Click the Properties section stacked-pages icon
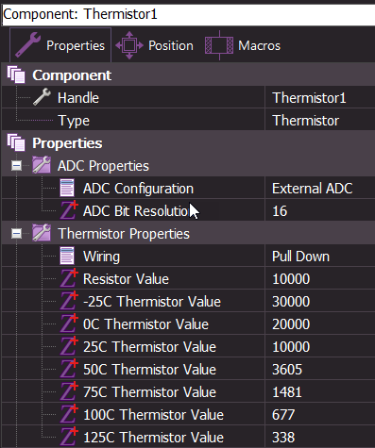Viewport: 375px width, 448px height. (16, 142)
